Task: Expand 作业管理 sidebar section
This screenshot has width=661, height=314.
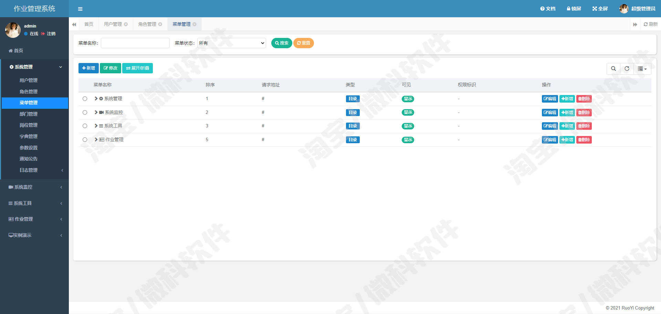Action: point(34,219)
